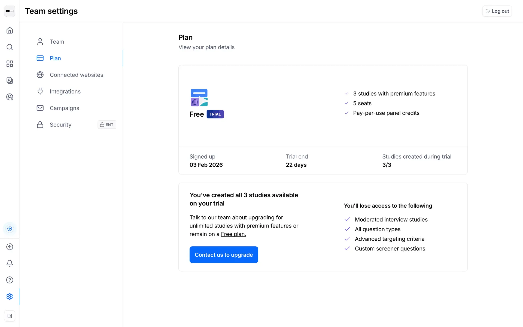Open the notifications bell icon
This screenshot has width=523, height=327.
pyautogui.click(x=10, y=263)
